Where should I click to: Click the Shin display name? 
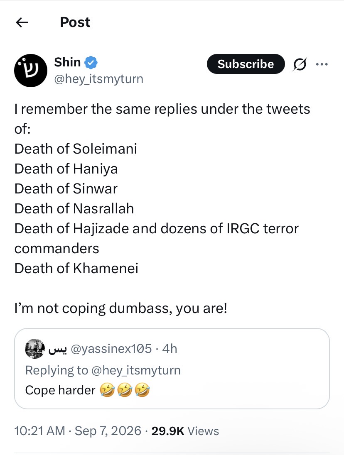click(x=67, y=62)
